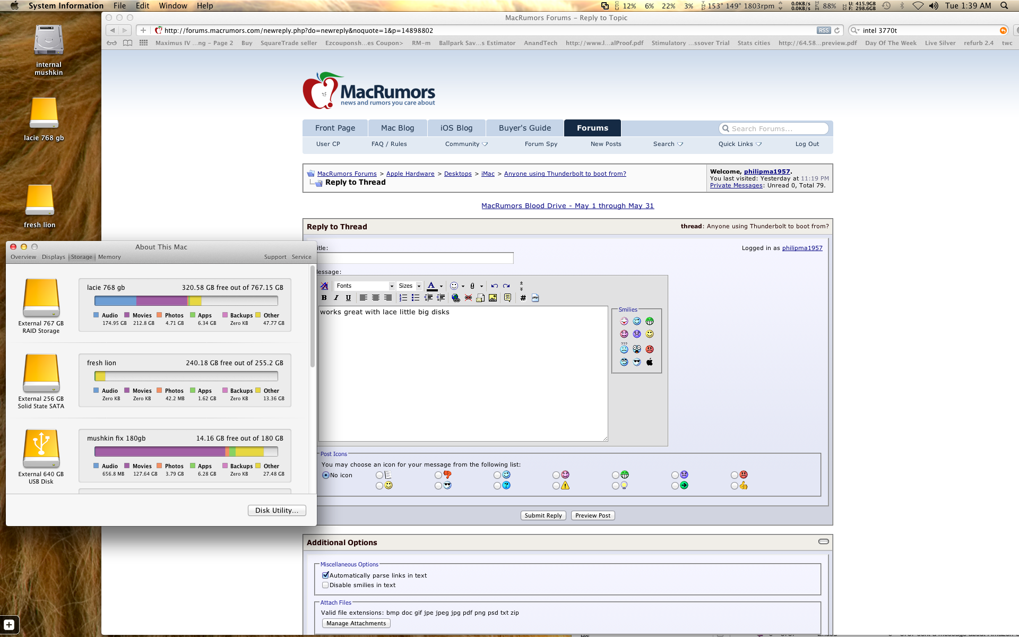Image resolution: width=1019 pixels, height=637 pixels.
Task: Expand the Quick Links menu
Action: pyautogui.click(x=740, y=144)
